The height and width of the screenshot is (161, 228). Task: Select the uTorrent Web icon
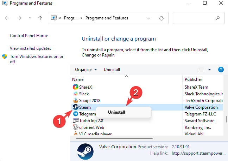75,127
